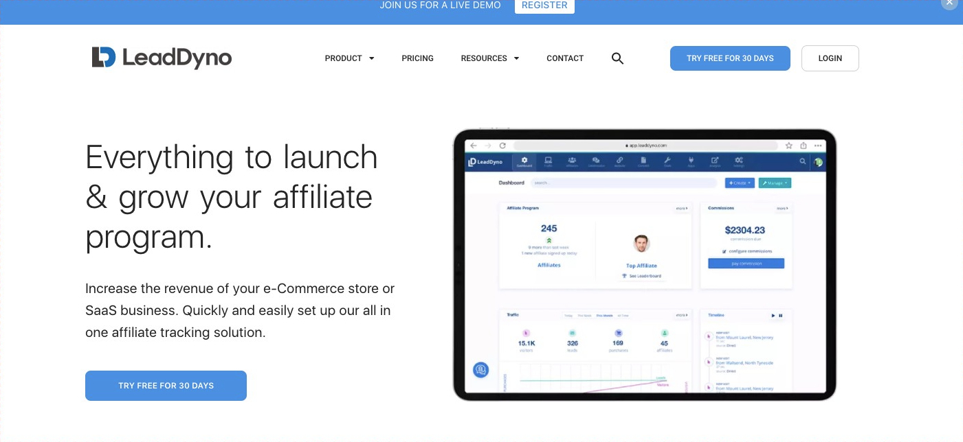Expand the RESOURCES dropdown menu

[490, 58]
